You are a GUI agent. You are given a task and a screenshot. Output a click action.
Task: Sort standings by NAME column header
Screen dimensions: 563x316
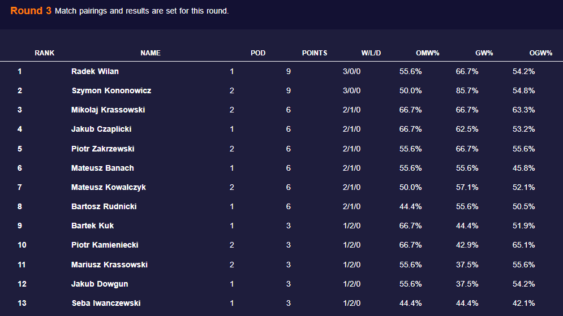coord(151,53)
